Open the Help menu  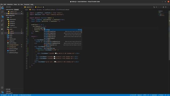coord(32,5)
